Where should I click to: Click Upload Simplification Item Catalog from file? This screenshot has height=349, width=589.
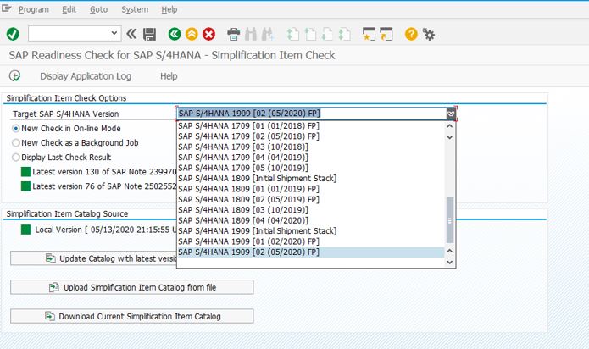(x=132, y=287)
